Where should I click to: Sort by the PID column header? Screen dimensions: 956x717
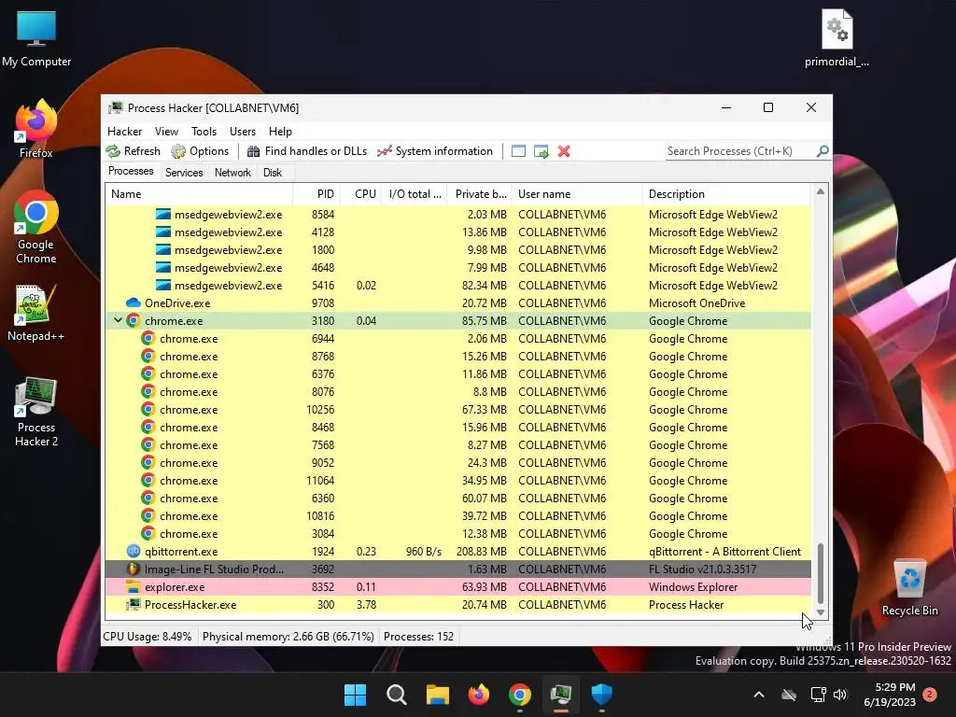pos(316,194)
